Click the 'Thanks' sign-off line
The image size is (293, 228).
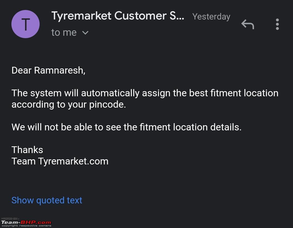[27, 150]
